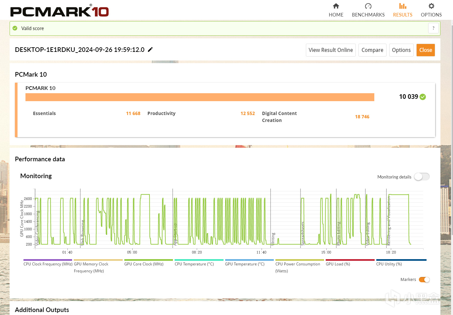
Task: Open the Options tab
Action: 431,10
